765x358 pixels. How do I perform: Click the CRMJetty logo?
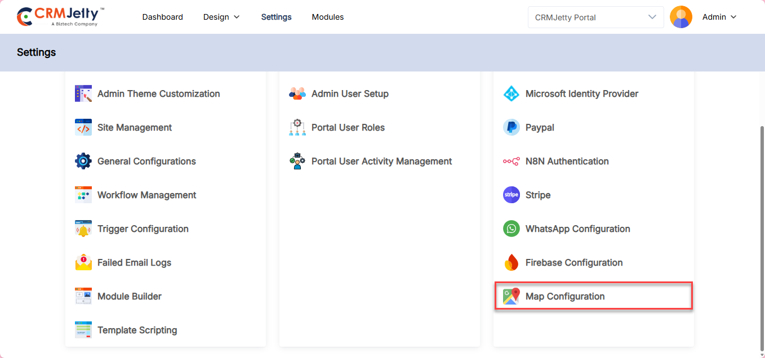click(60, 17)
